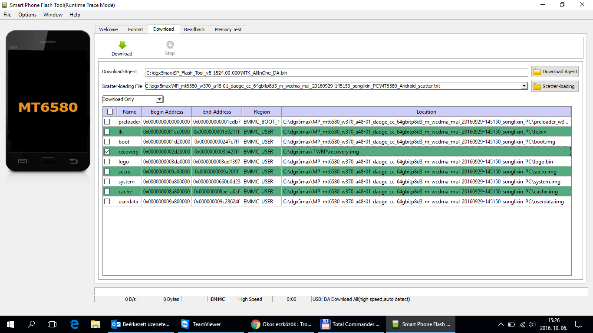Screen dimensions: 593x333
Task: Open Windows Start menu
Action: pos(10,324)
